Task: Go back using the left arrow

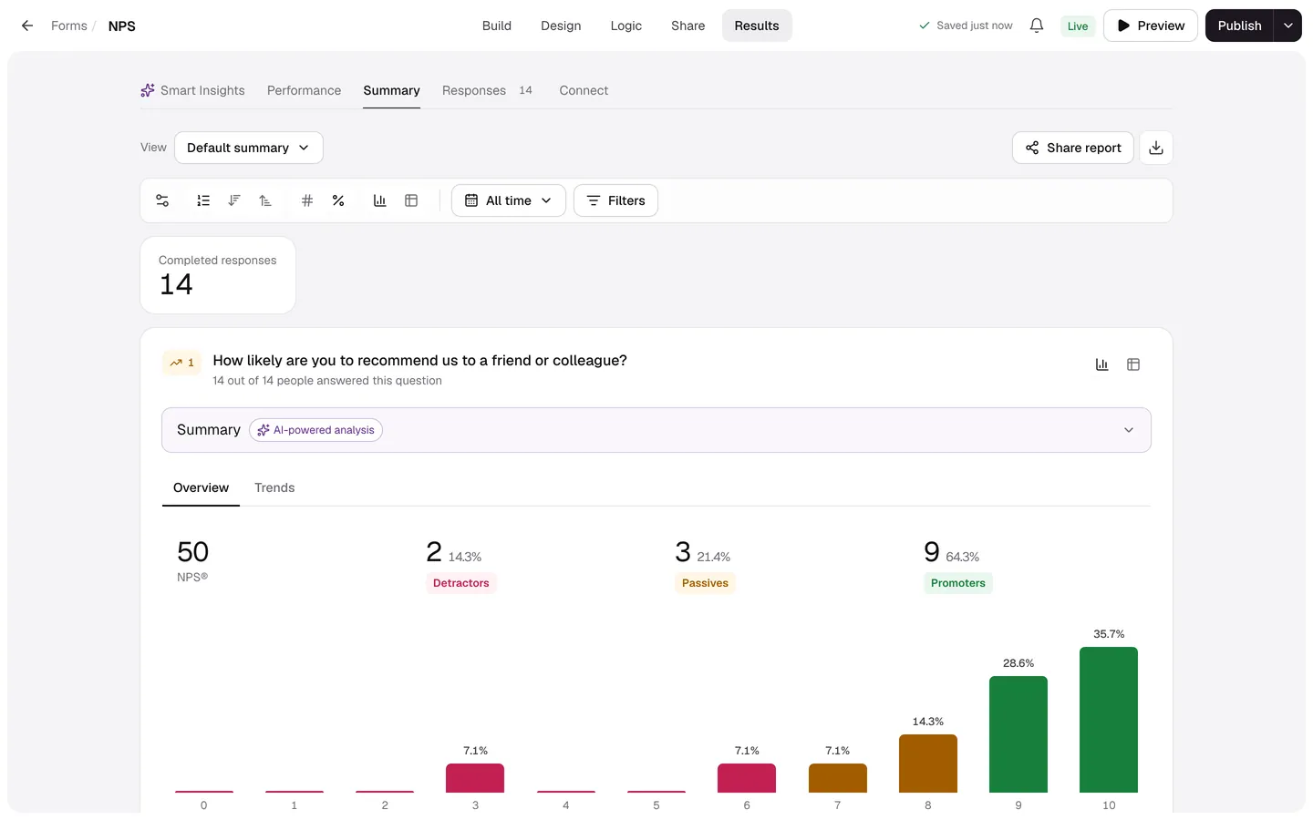Action: [x=27, y=26]
